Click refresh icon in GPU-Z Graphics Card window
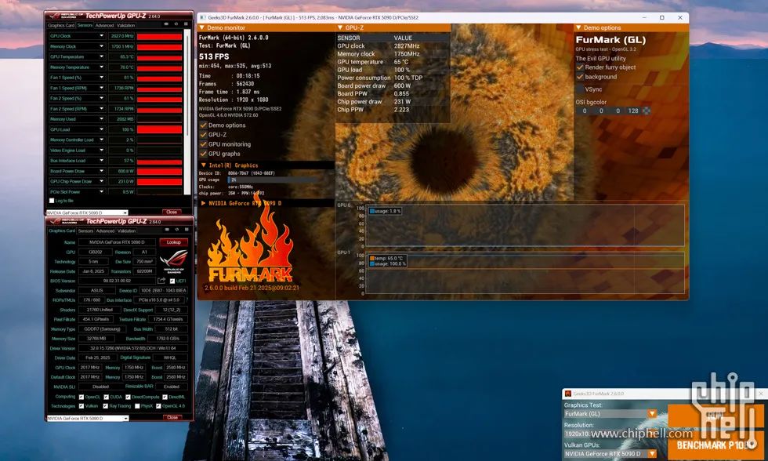Viewport: 768px width, 461px height. click(x=176, y=230)
